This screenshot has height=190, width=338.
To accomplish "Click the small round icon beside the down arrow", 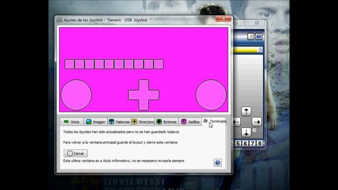I will pyautogui.click(x=255, y=130).
